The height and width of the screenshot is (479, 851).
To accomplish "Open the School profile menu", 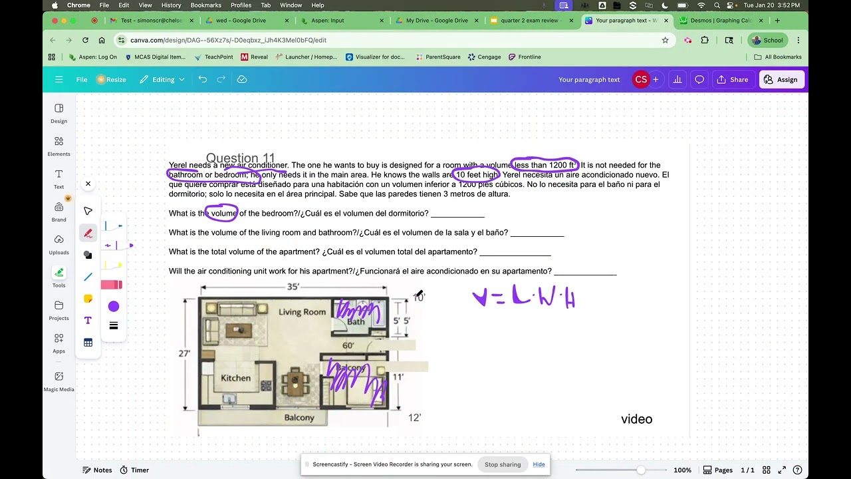I will (767, 40).
